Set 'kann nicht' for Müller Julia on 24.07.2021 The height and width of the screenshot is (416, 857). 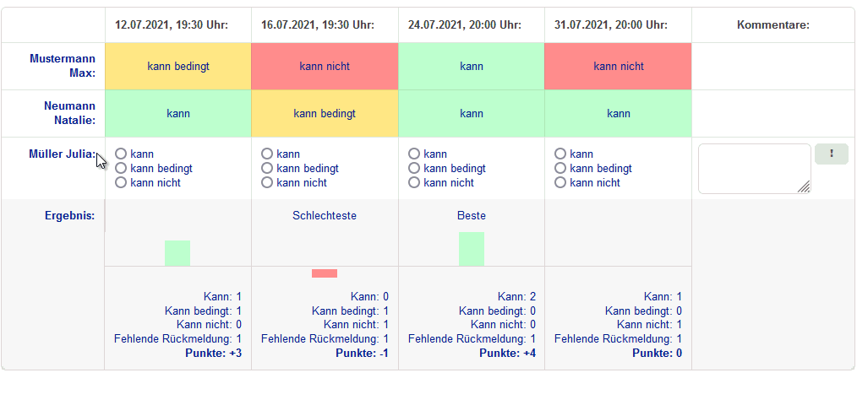[x=414, y=182]
